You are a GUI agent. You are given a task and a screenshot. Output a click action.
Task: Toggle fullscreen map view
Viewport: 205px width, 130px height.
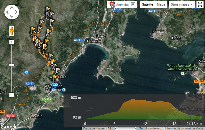(x=200, y=4)
